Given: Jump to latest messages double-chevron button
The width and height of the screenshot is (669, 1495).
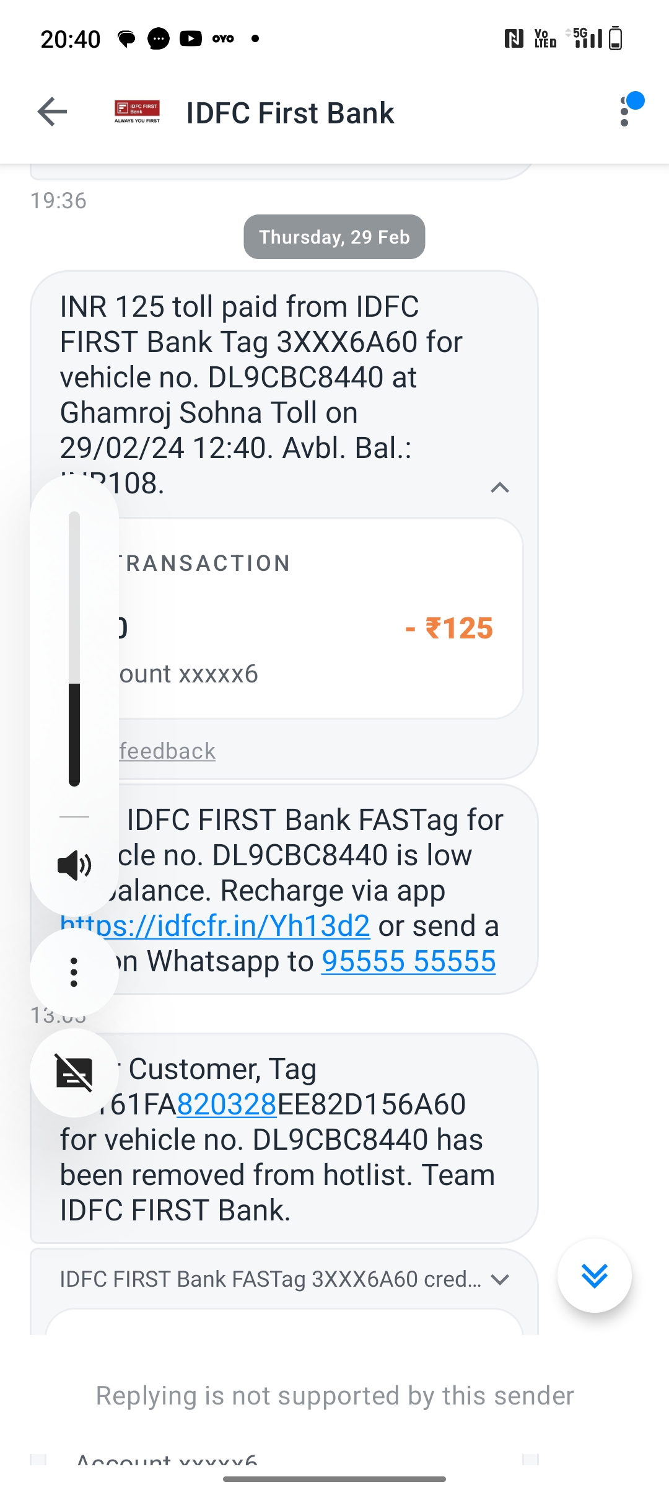Looking at the screenshot, I should (595, 1275).
